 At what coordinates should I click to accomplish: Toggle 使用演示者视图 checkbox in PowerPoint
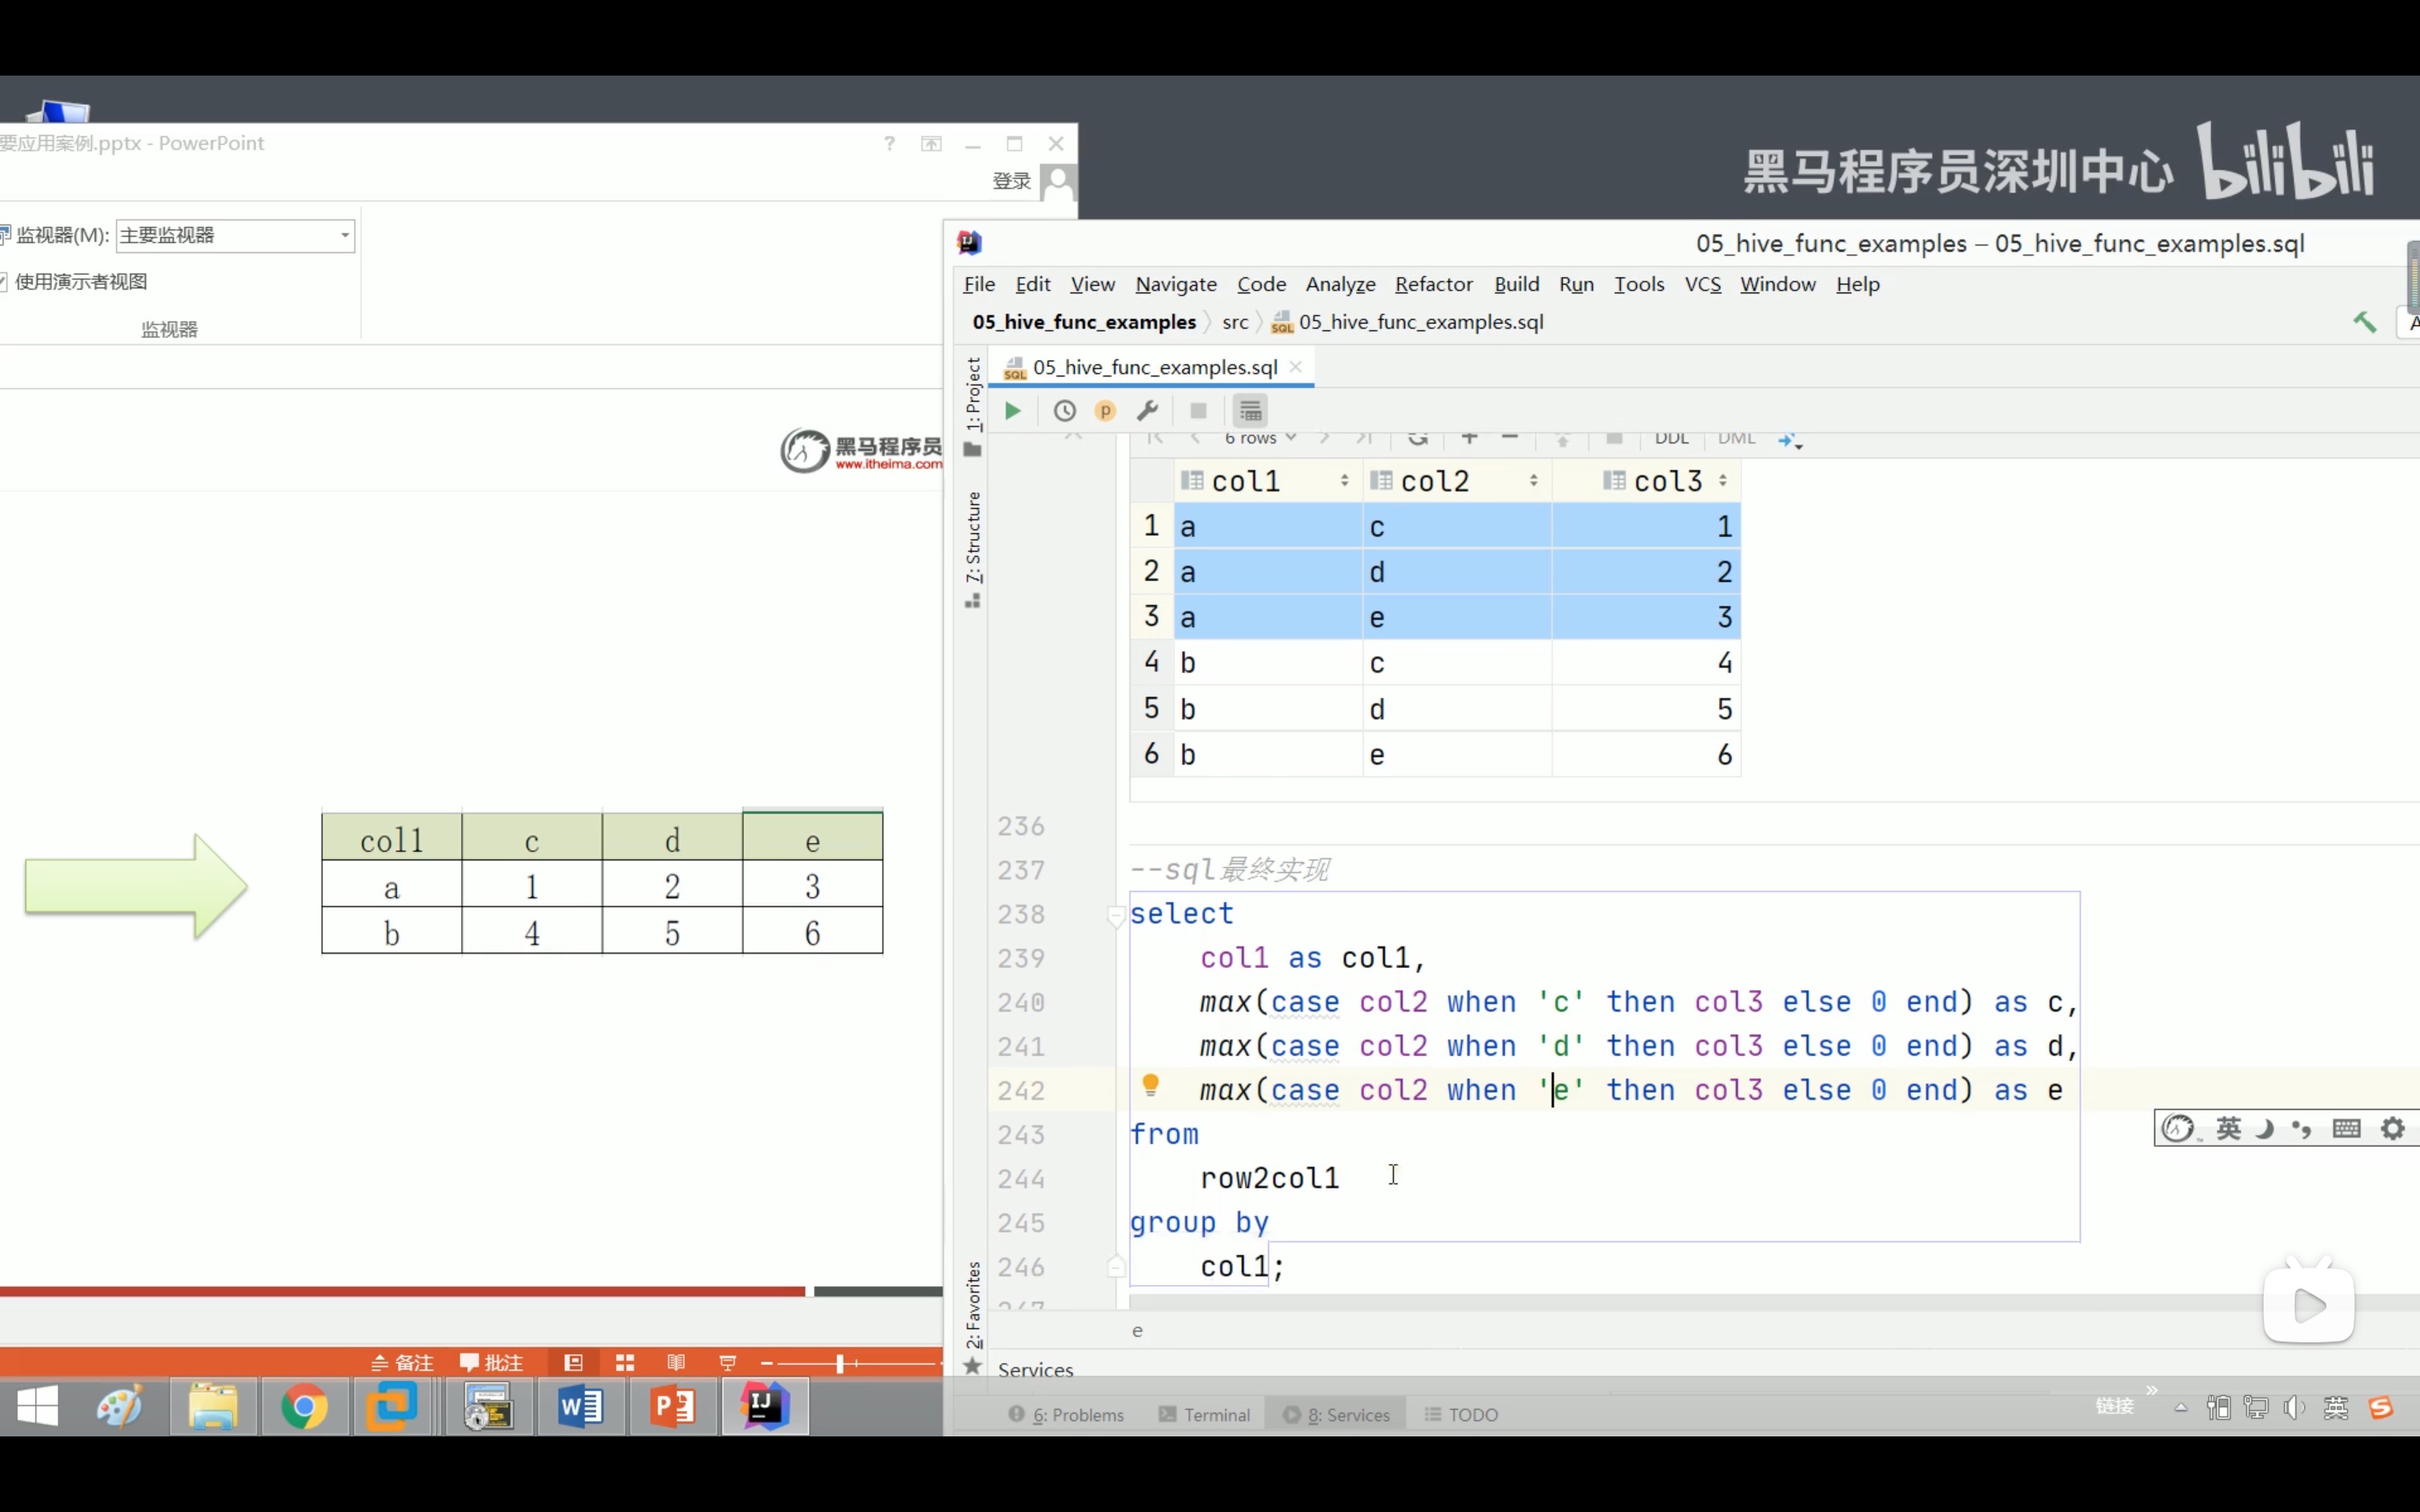(3, 282)
